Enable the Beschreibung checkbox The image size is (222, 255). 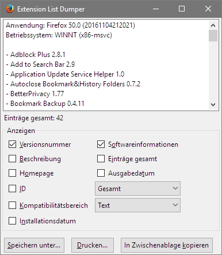tap(12, 159)
